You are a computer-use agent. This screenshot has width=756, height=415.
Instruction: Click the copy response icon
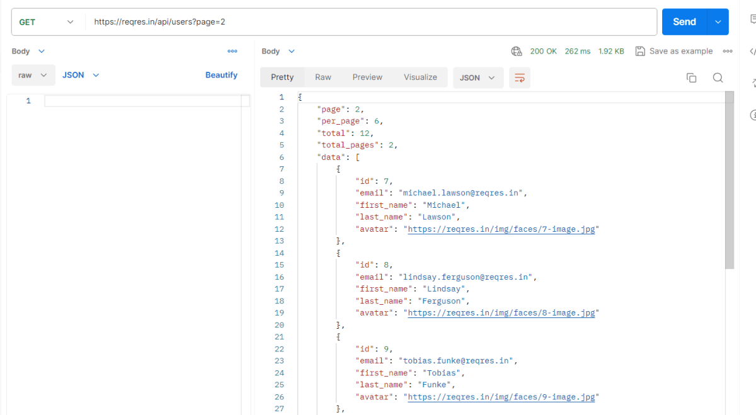(691, 77)
